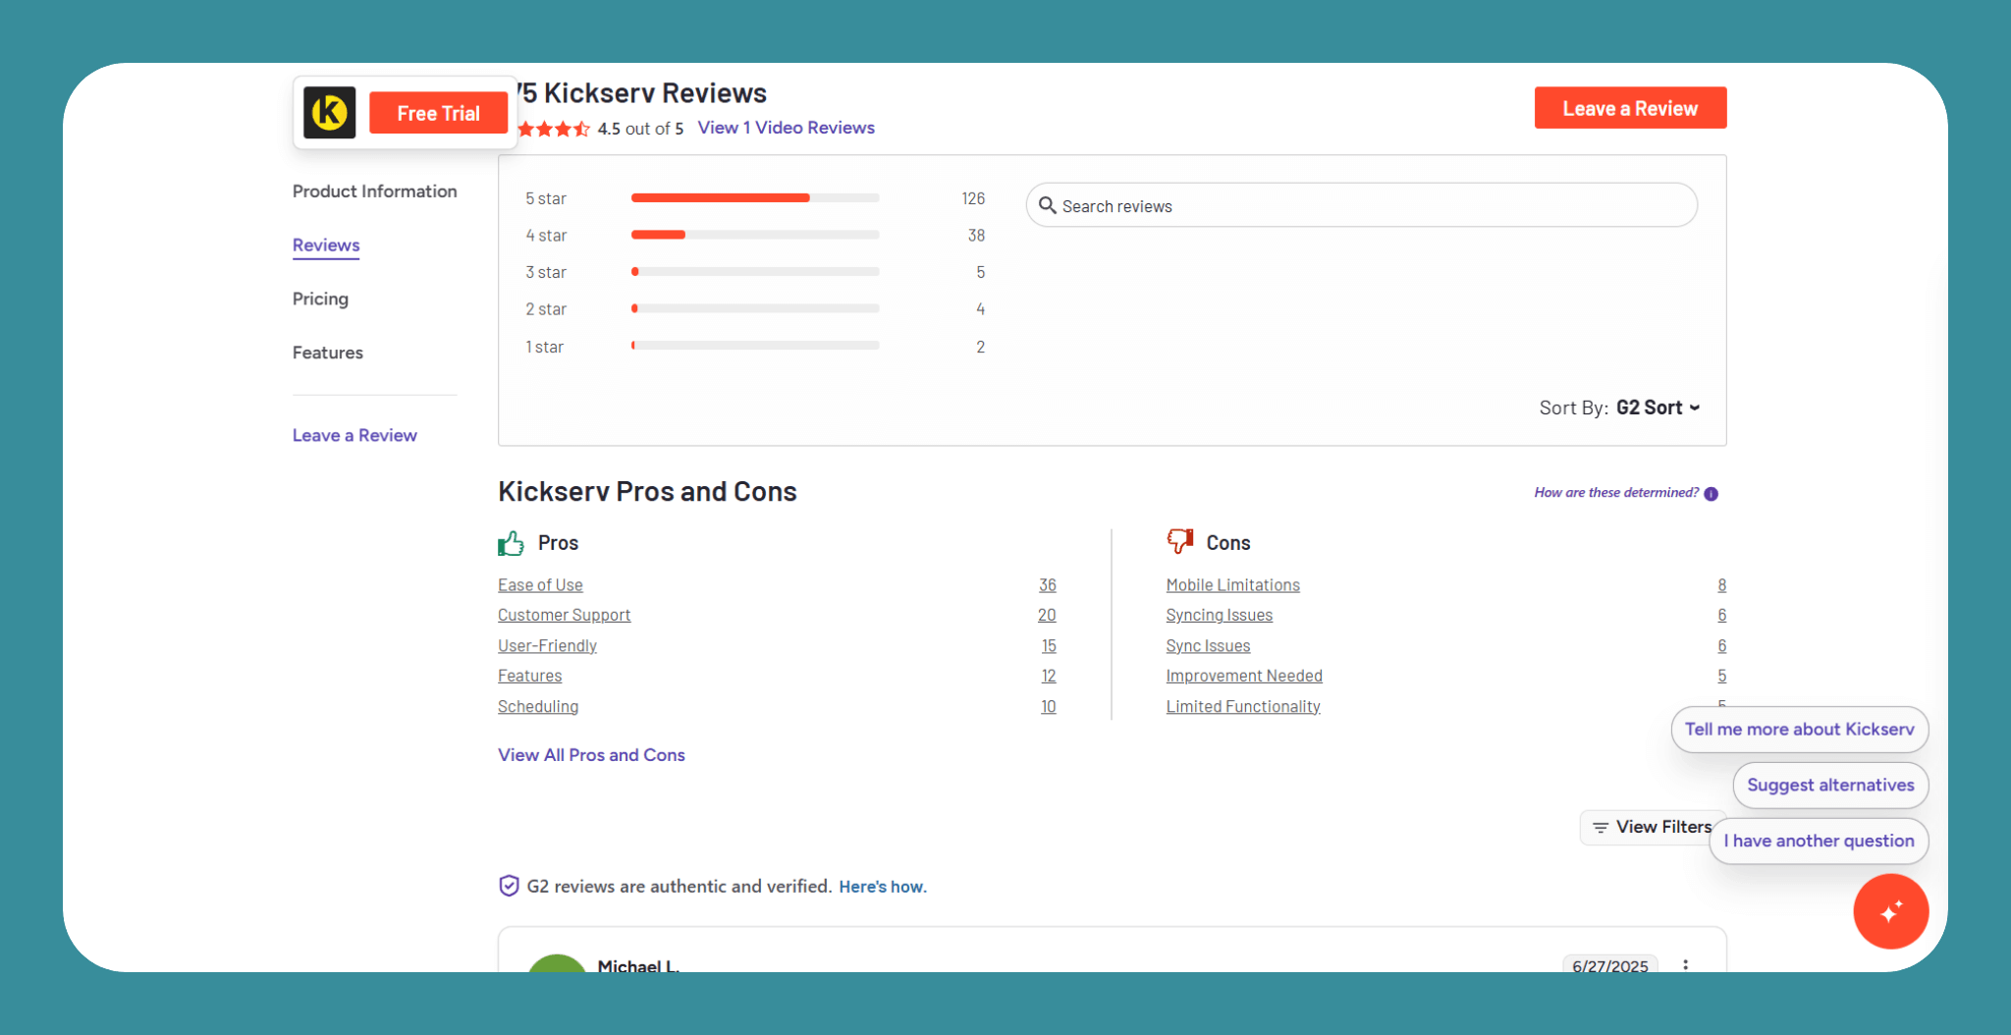This screenshot has height=1035, width=2011.
Task: Open View All Pros and Cons
Action: pyautogui.click(x=591, y=755)
